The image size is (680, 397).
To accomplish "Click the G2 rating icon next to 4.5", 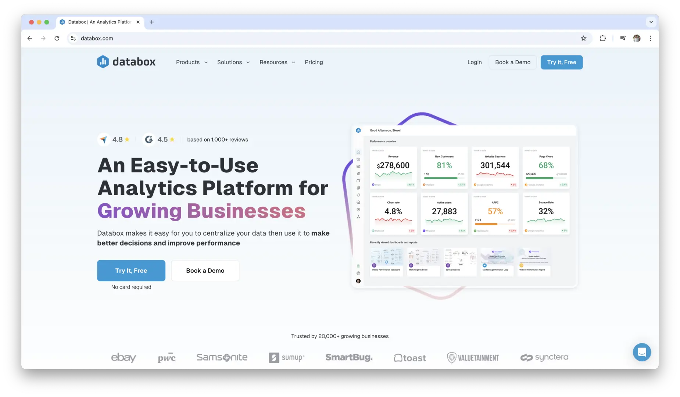I will 149,139.
